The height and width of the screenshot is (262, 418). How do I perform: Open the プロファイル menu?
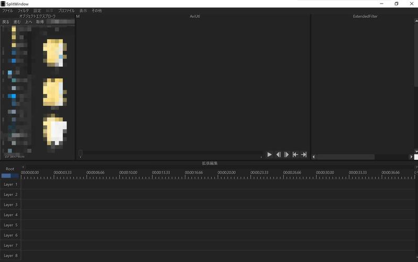pyautogui.click(x=67, y=10)
